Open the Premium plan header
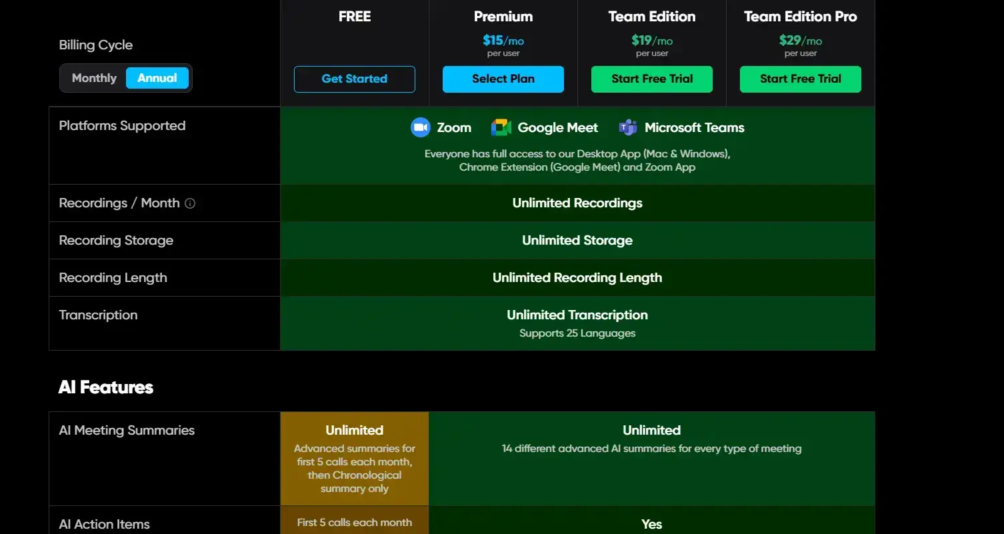The width and height of the screenshot is (1004, 534). (503, 16)
